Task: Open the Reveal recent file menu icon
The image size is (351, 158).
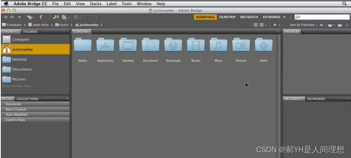Action: point(31,17)
